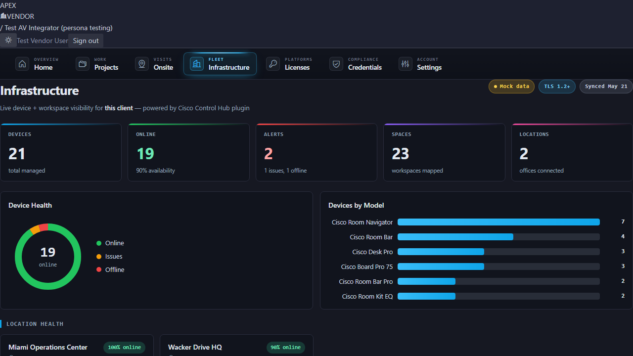This screenshot has width=633, height=356.
Task: Click the Cisco Desk Pro label
Action: point(373,252)
